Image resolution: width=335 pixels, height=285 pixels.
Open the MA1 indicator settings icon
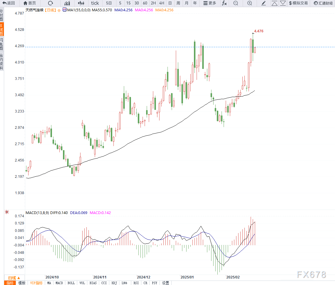64,10
